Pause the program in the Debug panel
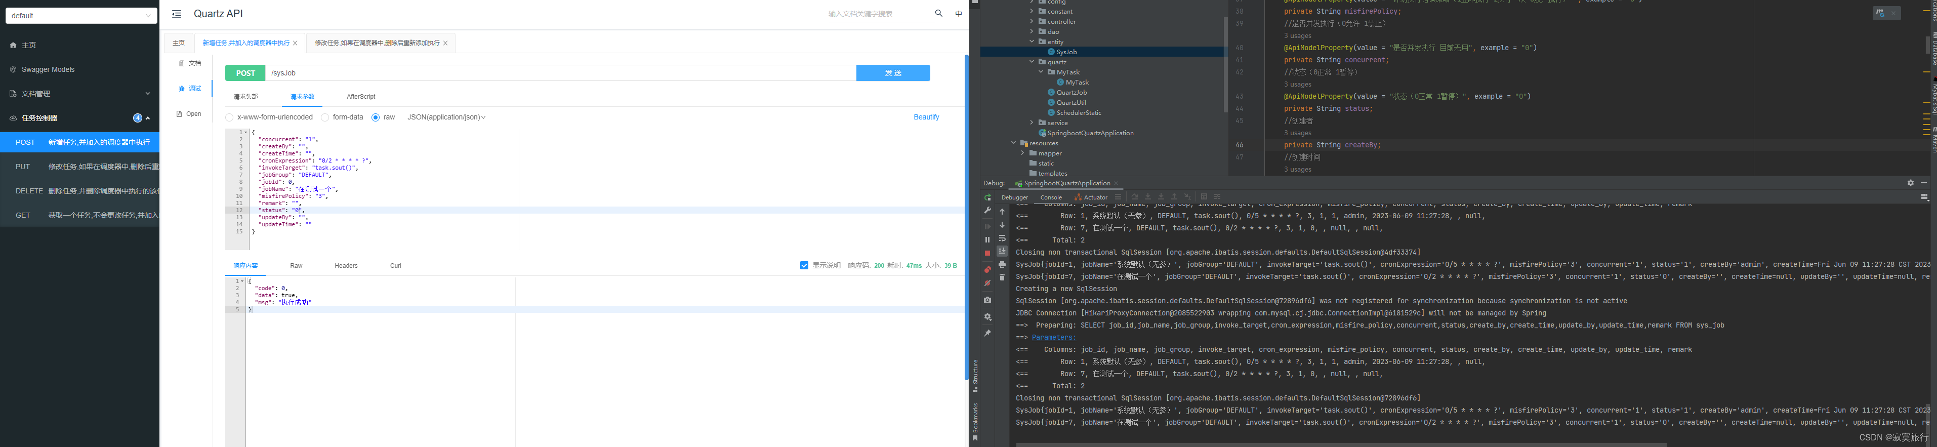1937x447 pixels. pyautogui.click(x=987, y=239)
